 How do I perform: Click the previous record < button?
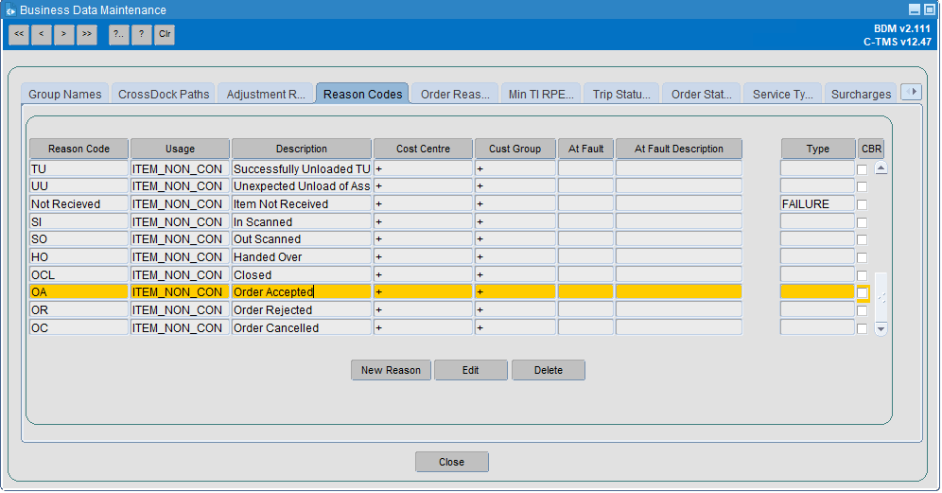click(42, 34)
